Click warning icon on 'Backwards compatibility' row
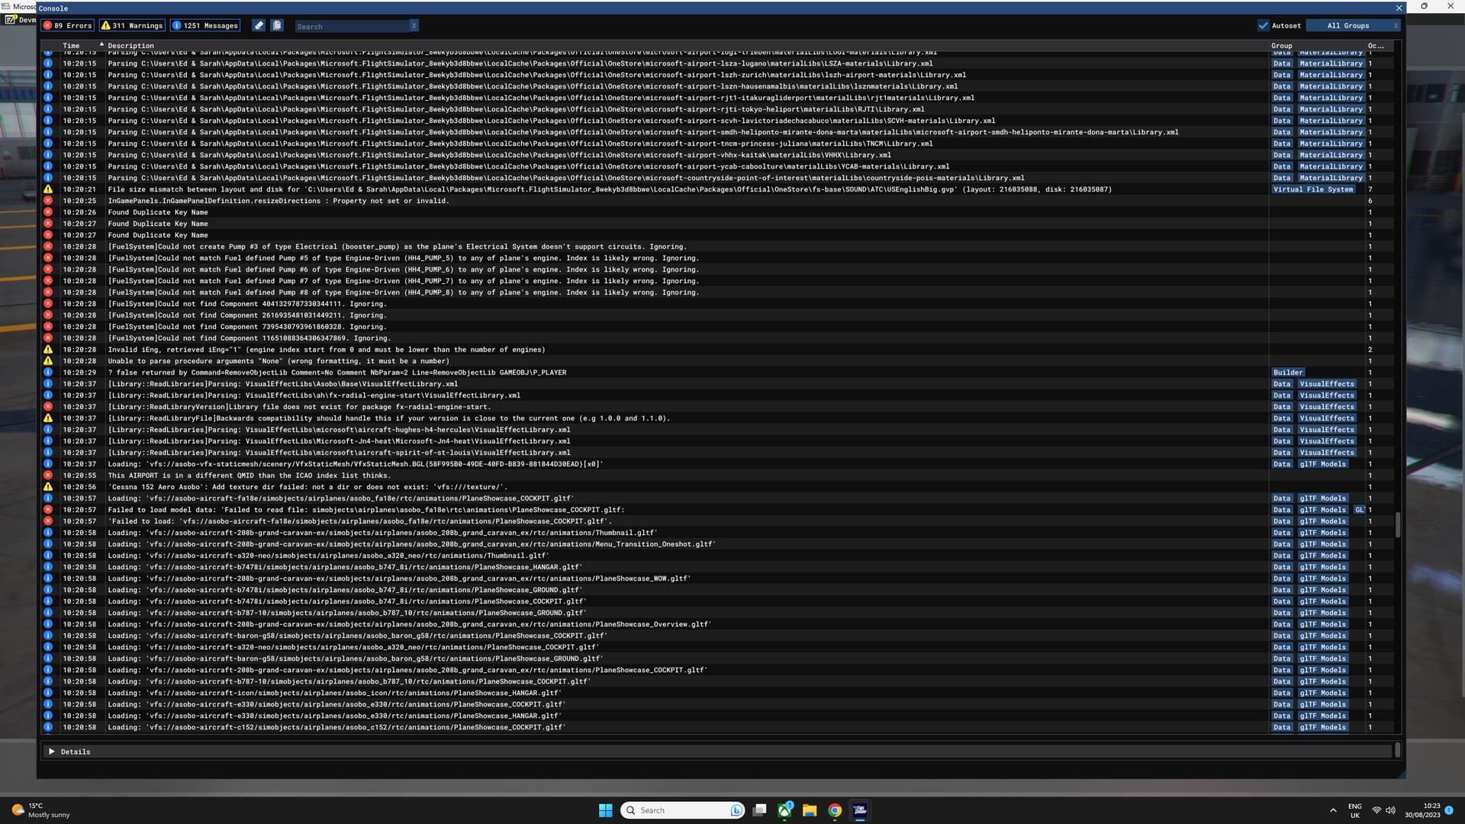This screenshot has height=824, width=1465. (x=48, y=418)
